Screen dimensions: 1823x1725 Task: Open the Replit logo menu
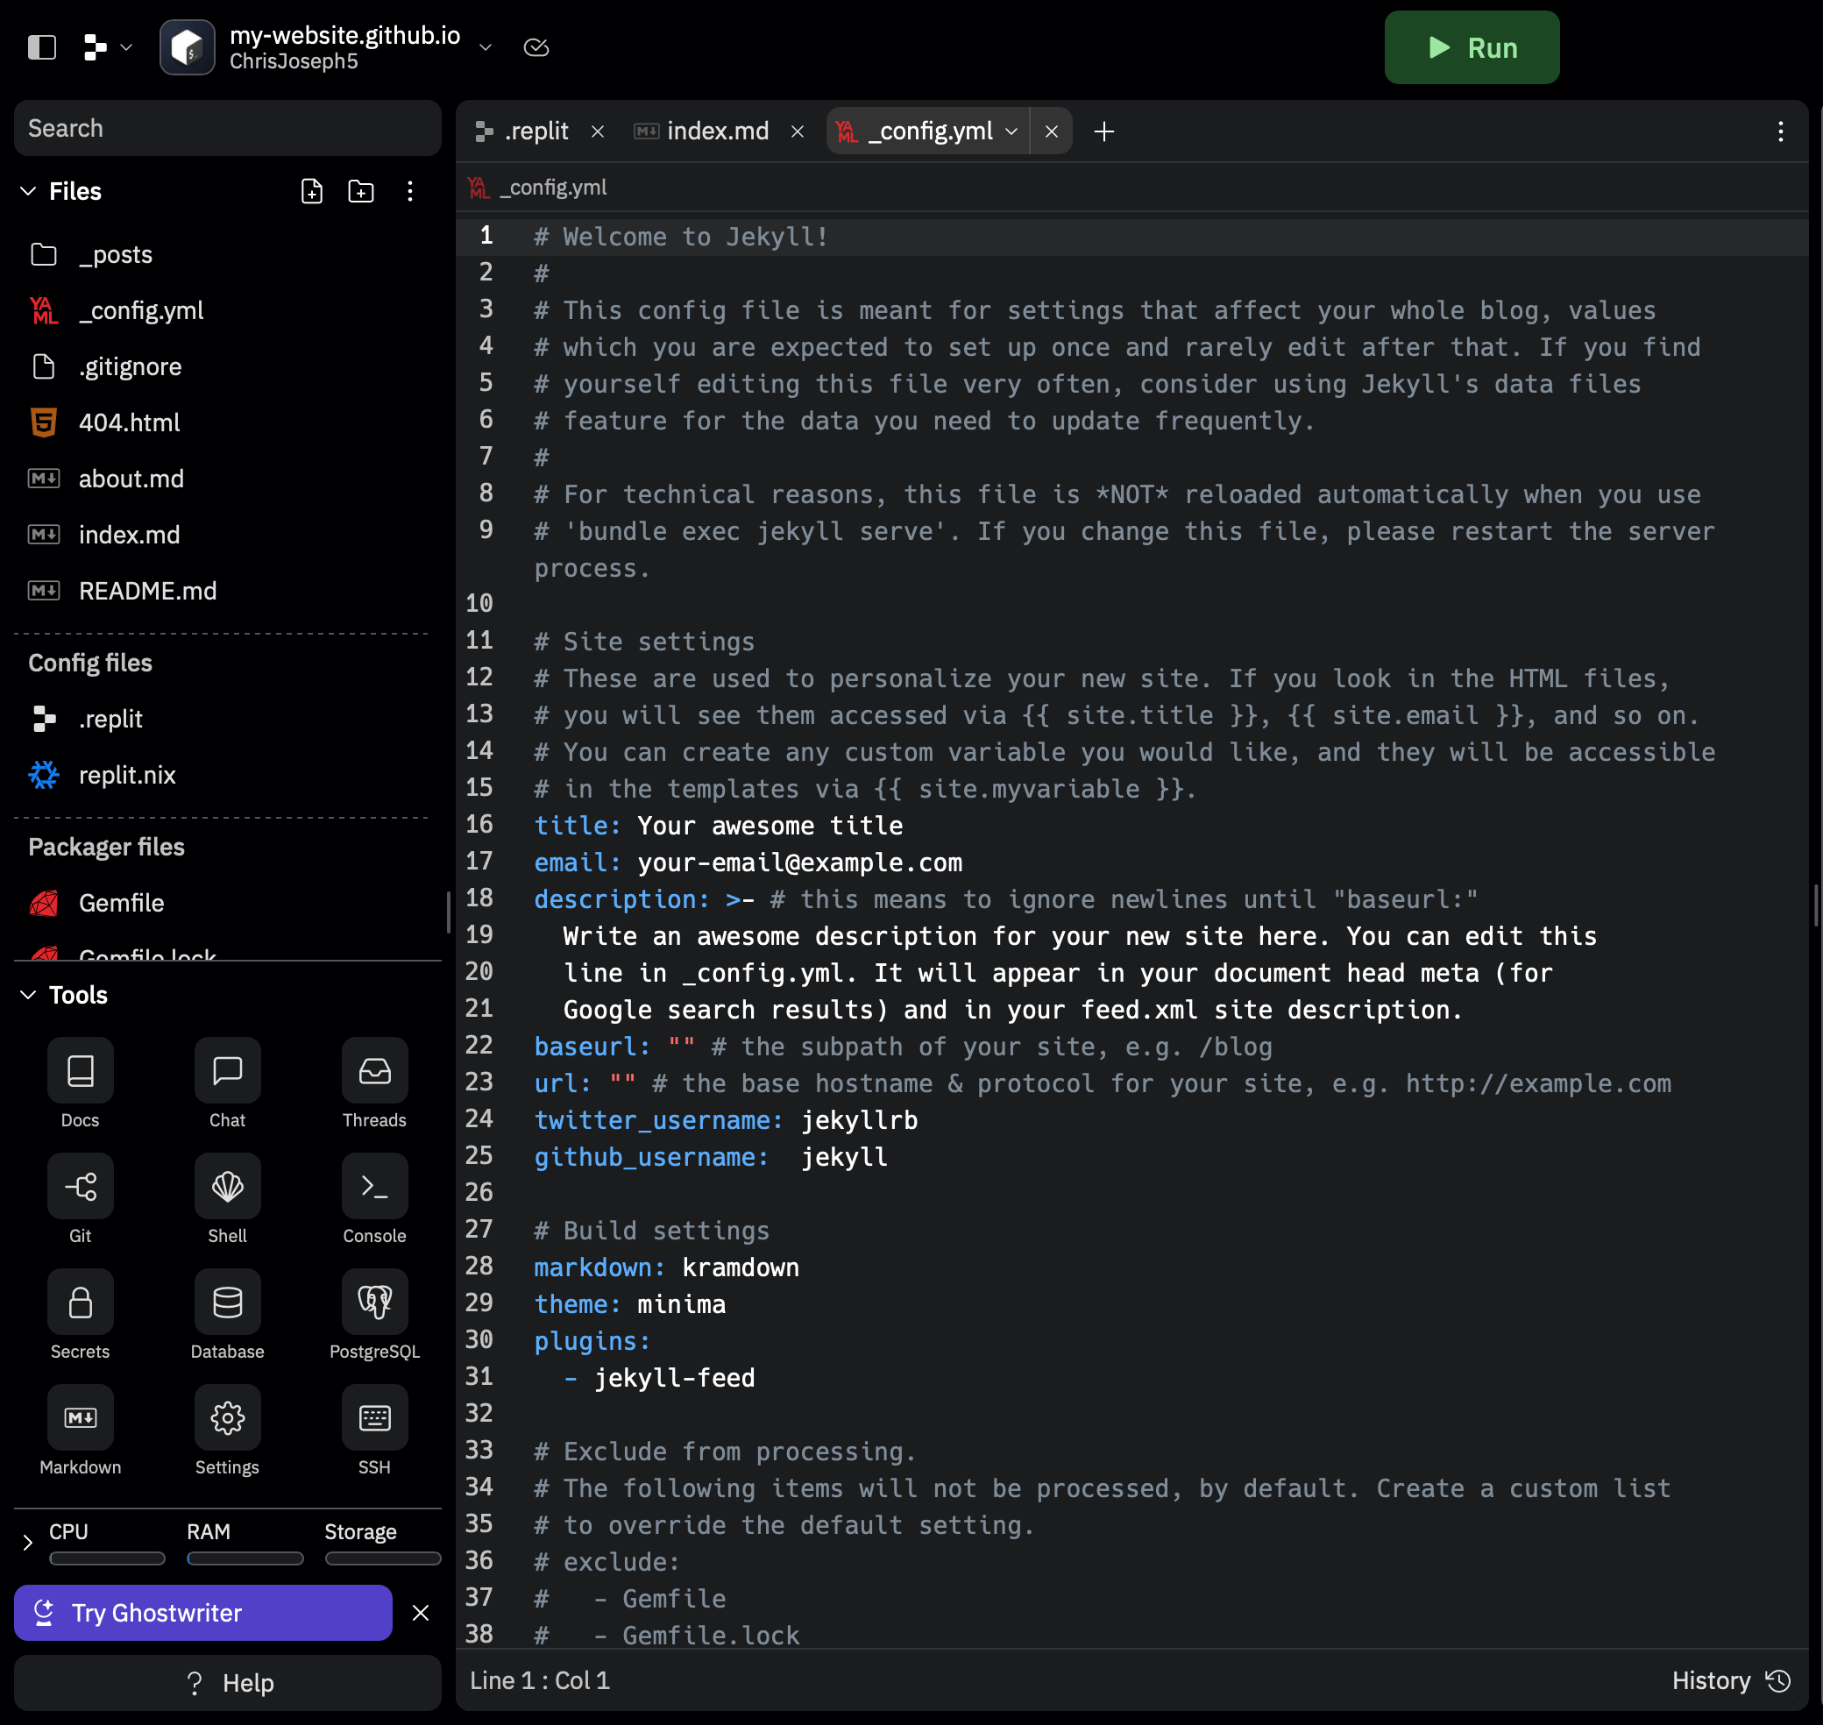click(x=108, y=47)
